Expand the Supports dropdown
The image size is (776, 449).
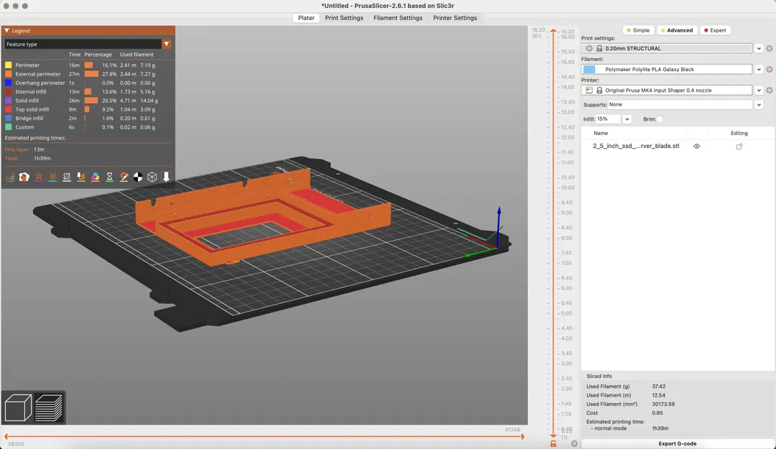coord(758,105)
